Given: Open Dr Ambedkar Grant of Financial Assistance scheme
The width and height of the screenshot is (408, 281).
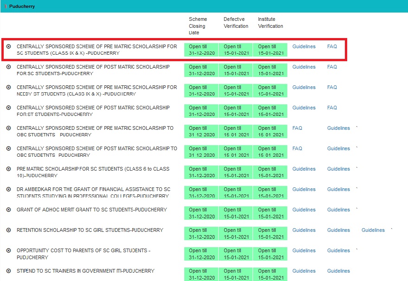Looking at the screenshot, I should [94, 192].
